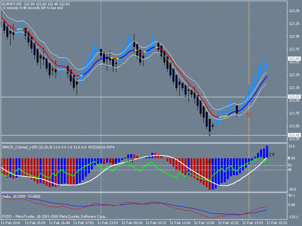Image resolution: width=302 pixels, height=226 pixels.
Task: Click the 121.75 price axis label
Action: 294,113
